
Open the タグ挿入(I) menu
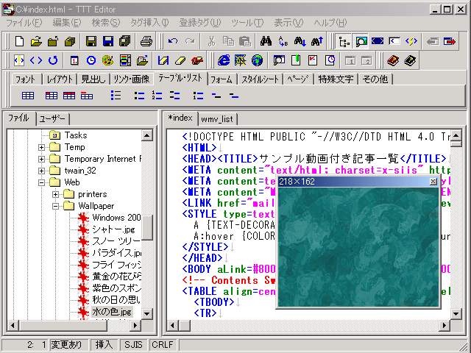click(x=149, y=23)
